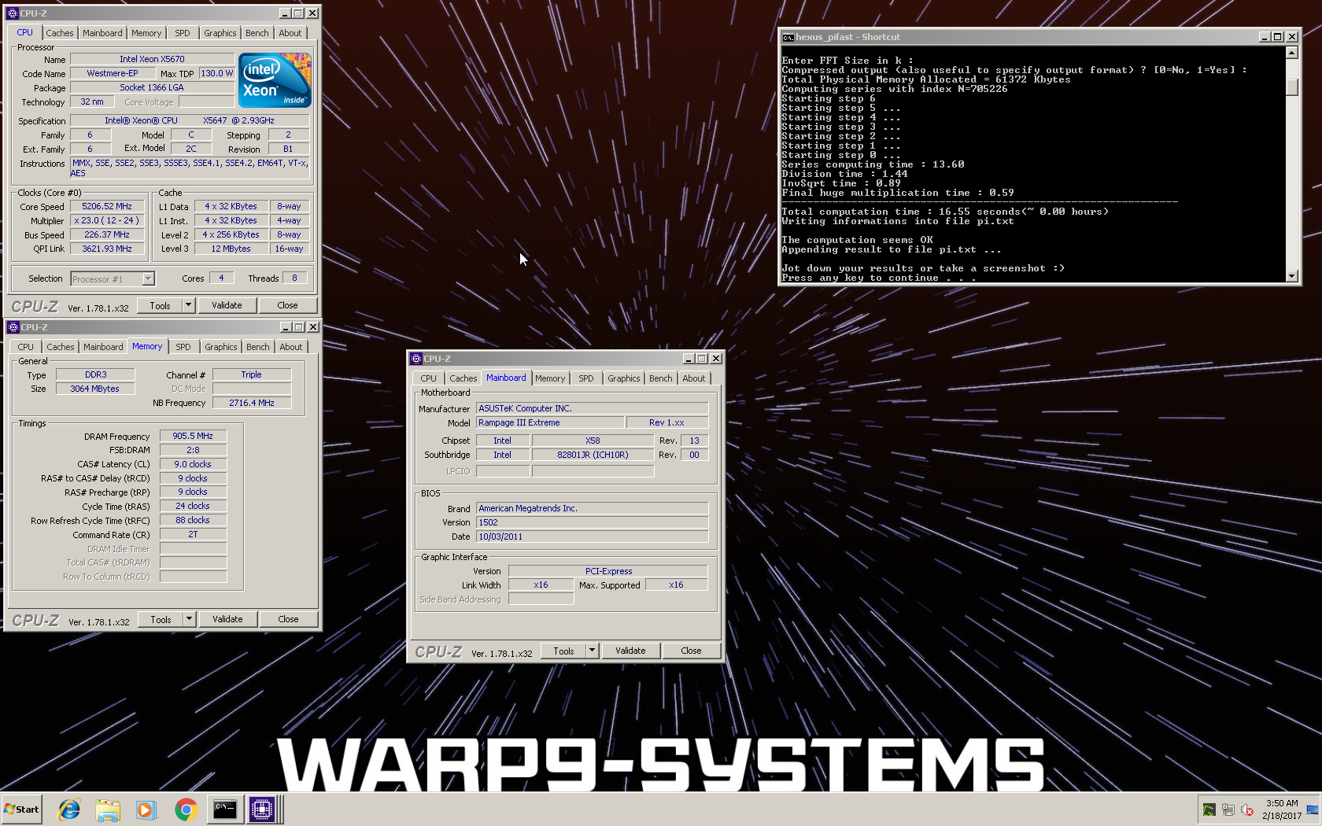Click Validate button in CPU window
This screenshot has height=826, width=1322.
click(x=227, y=305)
